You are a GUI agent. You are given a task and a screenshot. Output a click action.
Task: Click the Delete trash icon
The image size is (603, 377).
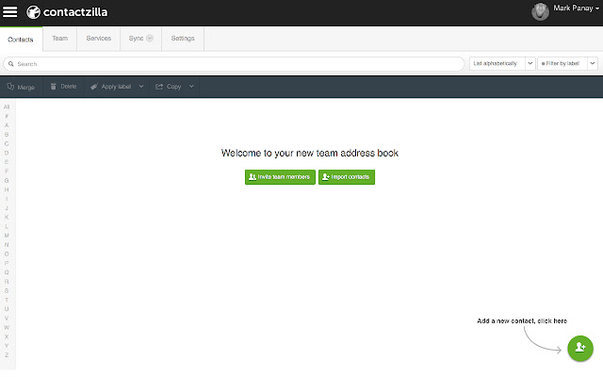click(x=54, y=87)
